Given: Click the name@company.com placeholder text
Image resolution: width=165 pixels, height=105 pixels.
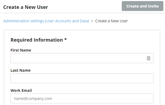Looking at the screenshot, I should tap(33, 99).
